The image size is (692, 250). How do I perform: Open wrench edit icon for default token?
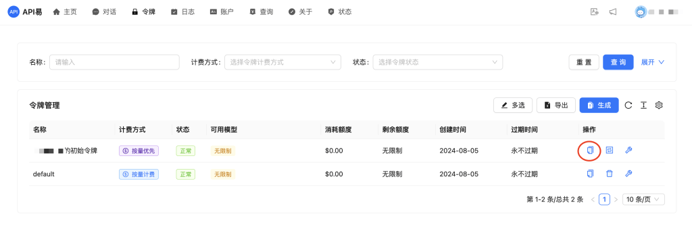629,174
